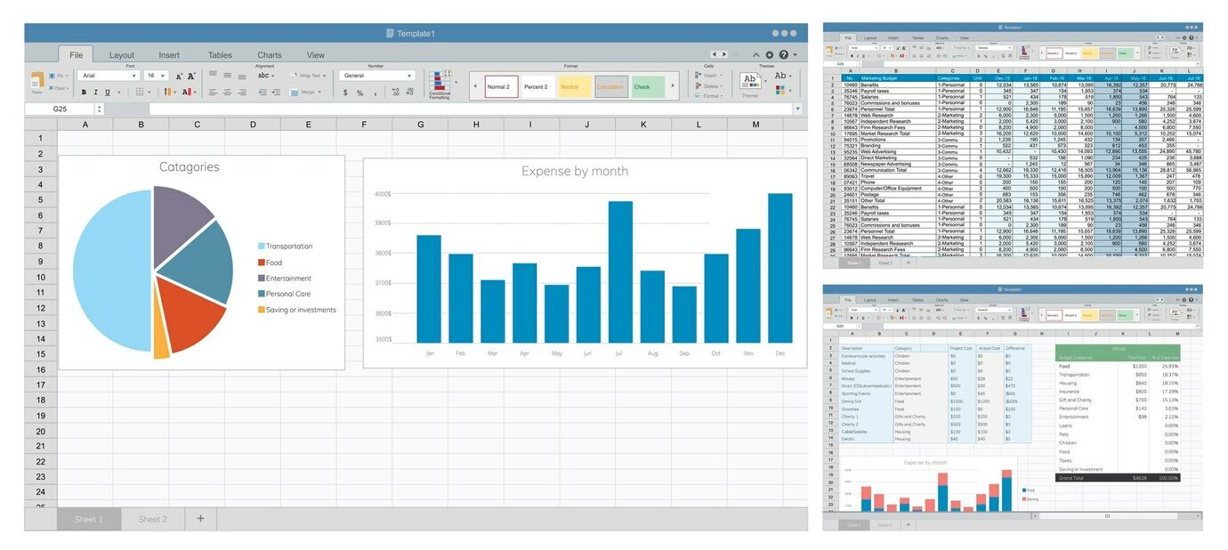Open settings gear in main window
Viewport: 1228px width, 550px height.
pyautogui.click(x=770, y=55)
